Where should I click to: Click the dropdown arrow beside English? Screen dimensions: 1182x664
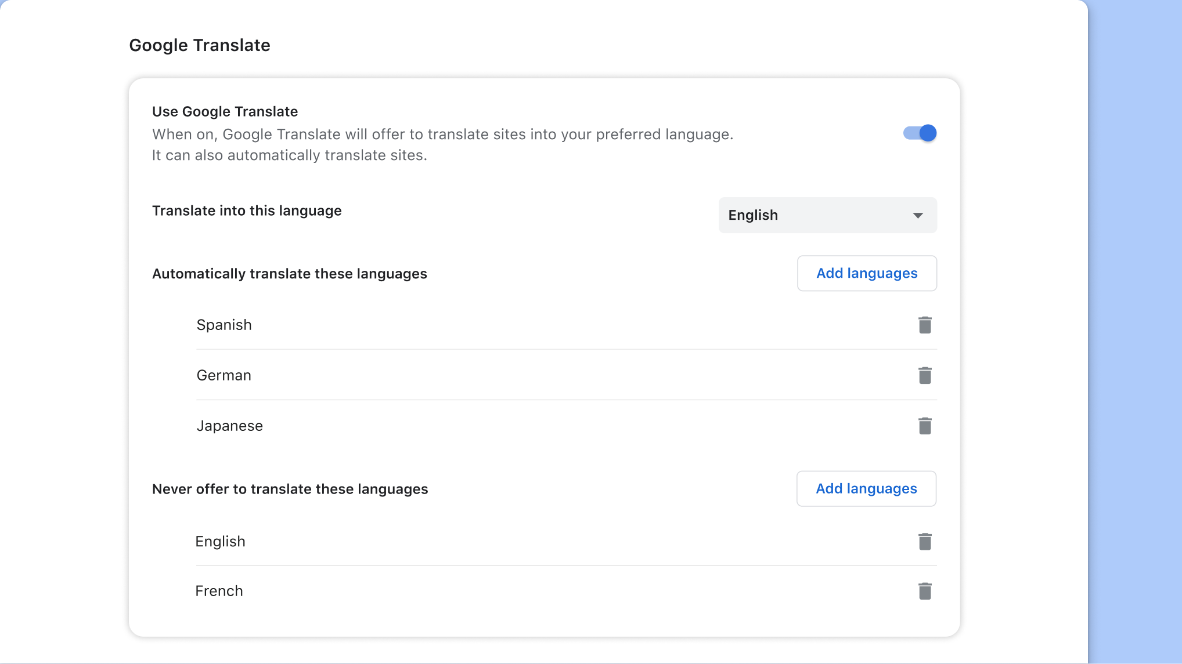point(917,215)
